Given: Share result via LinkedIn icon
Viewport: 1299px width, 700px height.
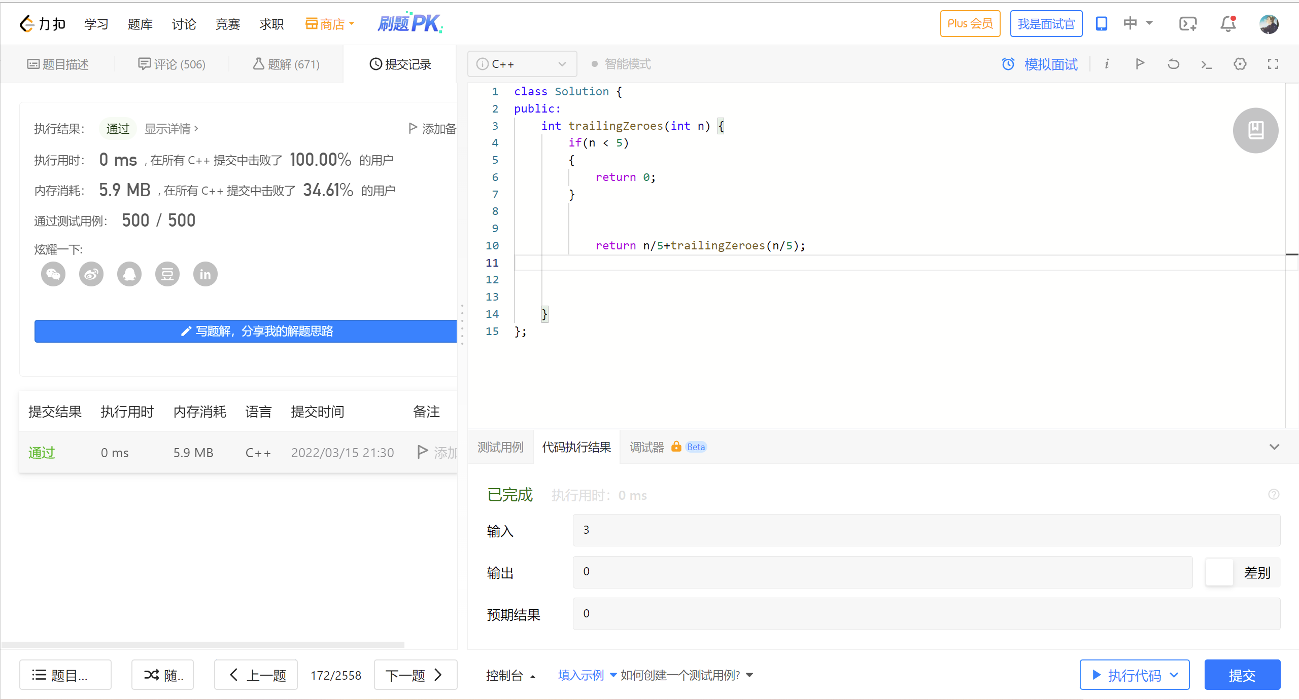Looking at the screenshot, I should point(205,274).
